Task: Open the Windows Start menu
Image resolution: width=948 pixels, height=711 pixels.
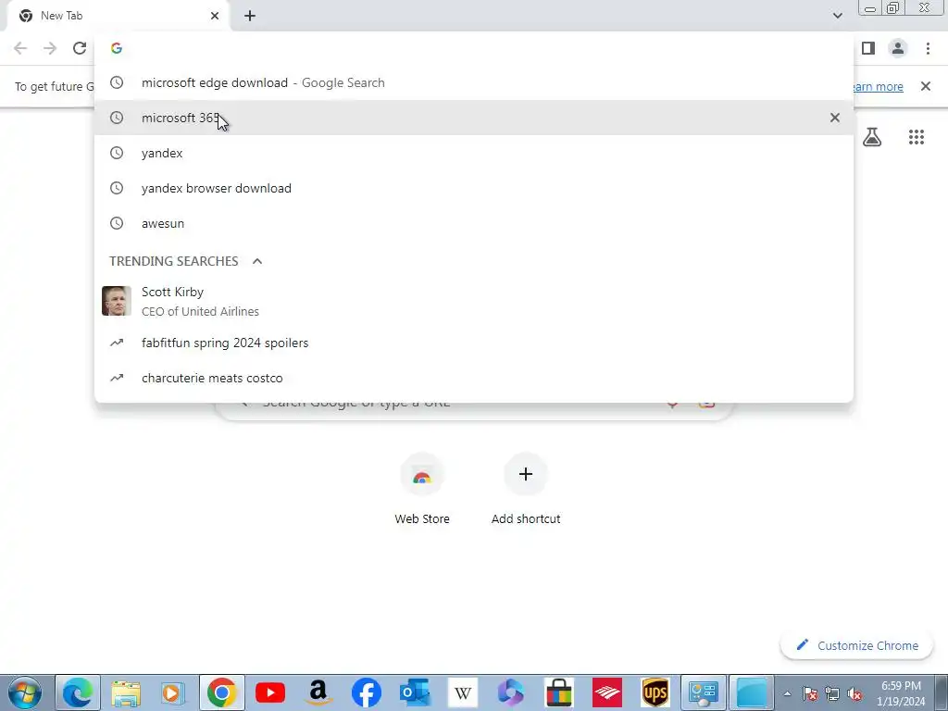Action: pyautogui.click(x=25, y=692)
